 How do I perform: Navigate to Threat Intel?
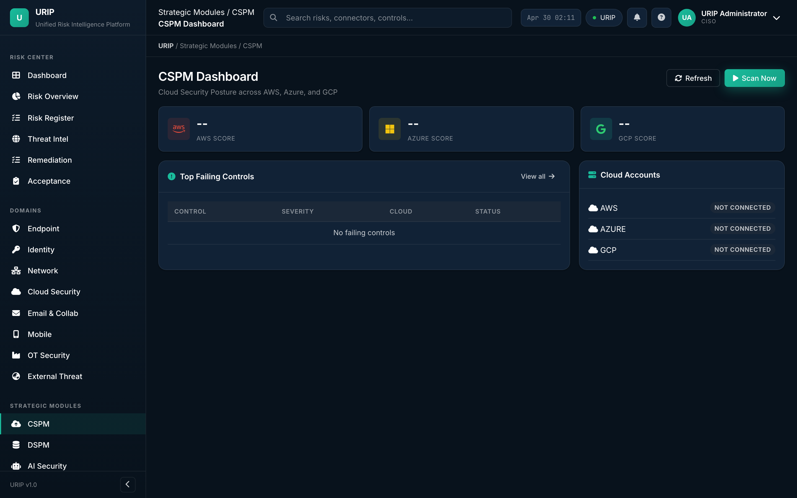(x=73, y=139)
